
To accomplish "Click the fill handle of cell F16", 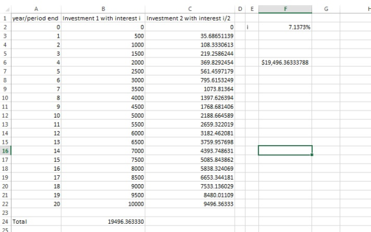I will click(312, 155).
